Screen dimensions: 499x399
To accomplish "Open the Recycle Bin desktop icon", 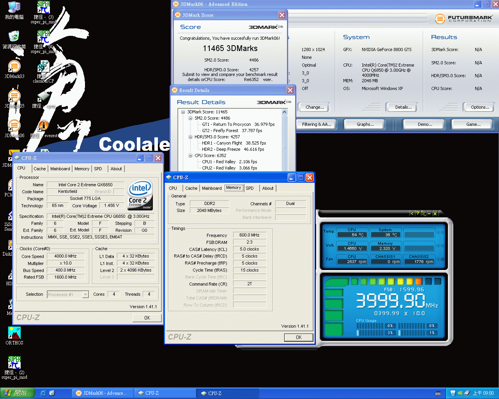I will [14, 40].
